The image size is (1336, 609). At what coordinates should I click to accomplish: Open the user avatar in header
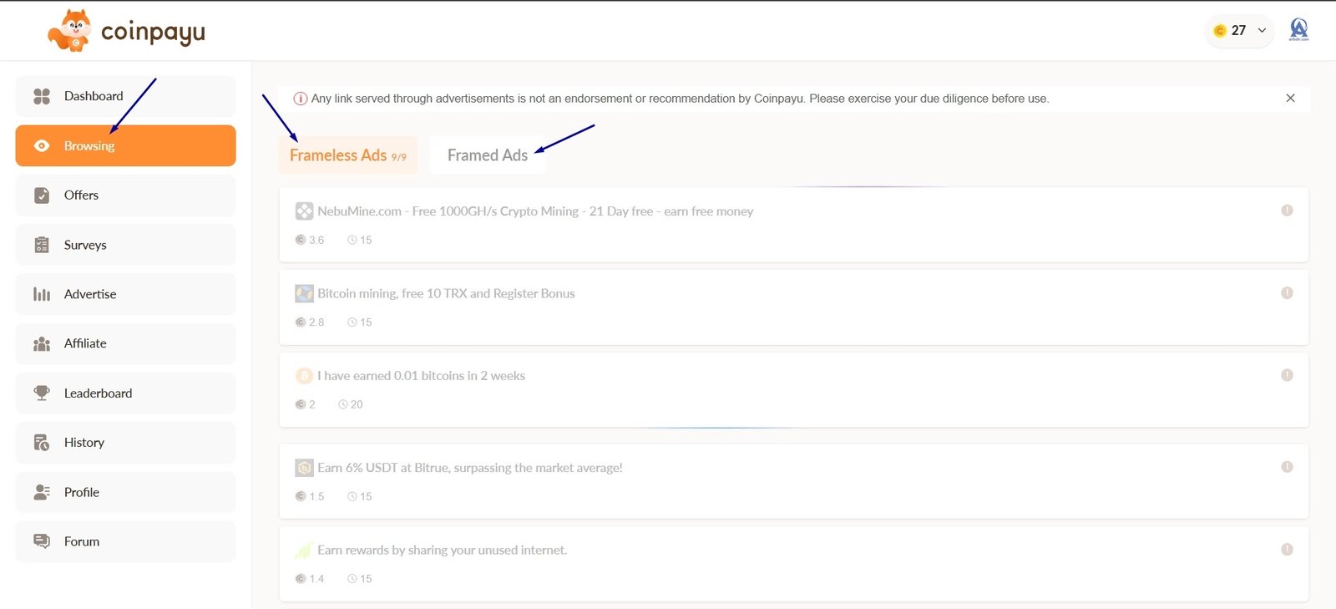[1298, 30]
